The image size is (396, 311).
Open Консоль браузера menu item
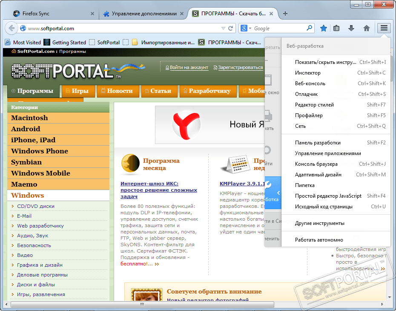coord(336,164)
